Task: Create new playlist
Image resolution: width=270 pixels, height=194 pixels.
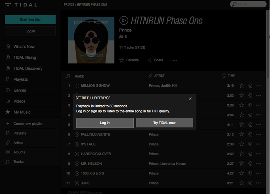Action: pyautogui.click(x=28, y=124)
